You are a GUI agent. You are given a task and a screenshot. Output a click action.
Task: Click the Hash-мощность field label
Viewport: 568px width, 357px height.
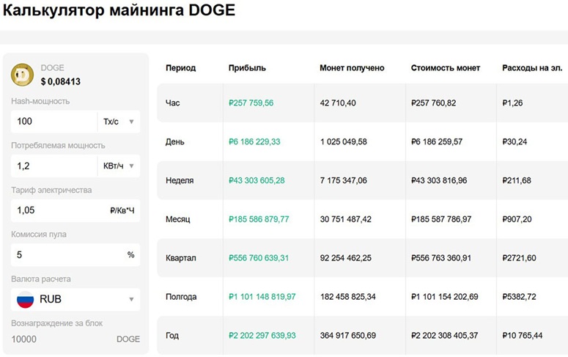[40, 101]
